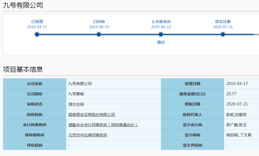Click the 项目基本信息 section heading
Screen dimensions: 259x156
click(x=23, y=69)
